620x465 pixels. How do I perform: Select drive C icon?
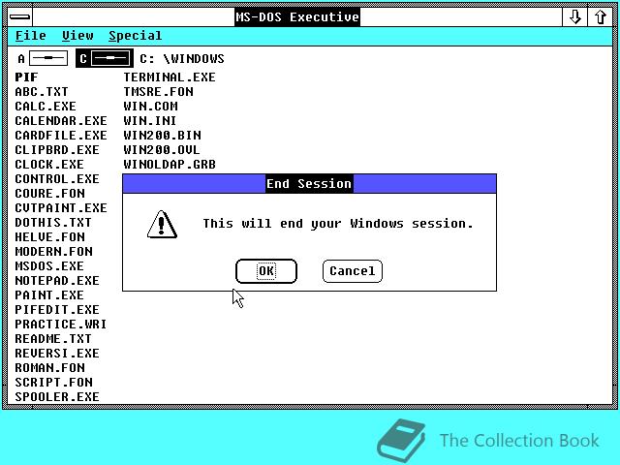click(x=105, y=58)
